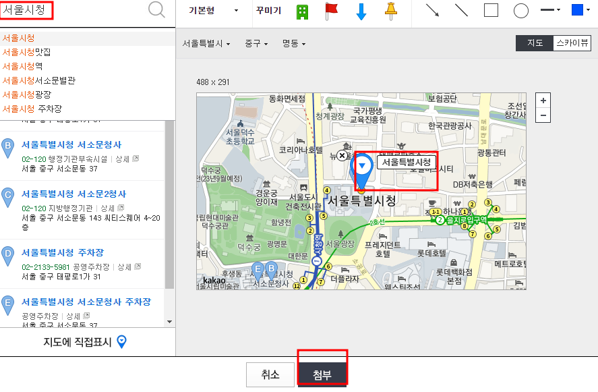Click marker D icon in results list
Viewport: 598px width, 392px height.
click(7, 256)
